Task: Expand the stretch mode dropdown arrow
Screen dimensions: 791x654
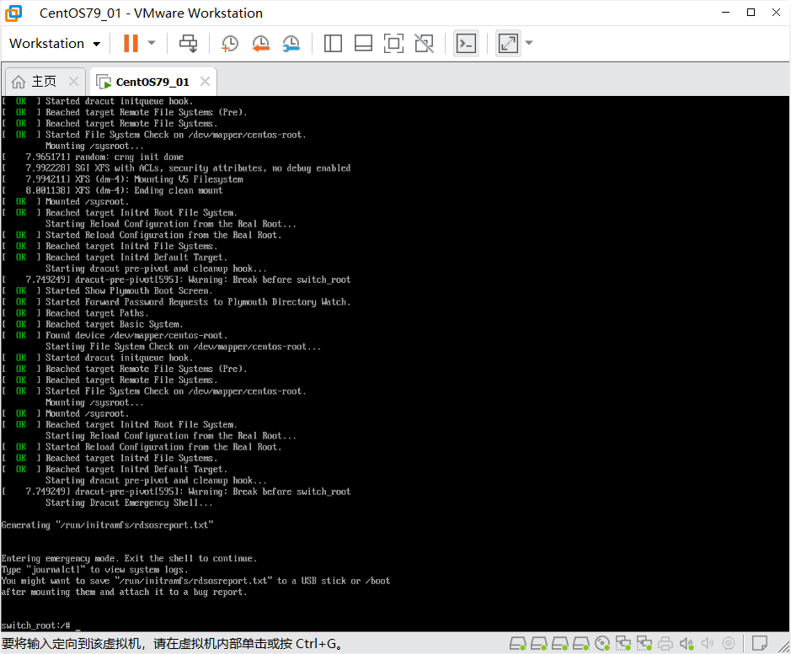Action: pos(529,44)
